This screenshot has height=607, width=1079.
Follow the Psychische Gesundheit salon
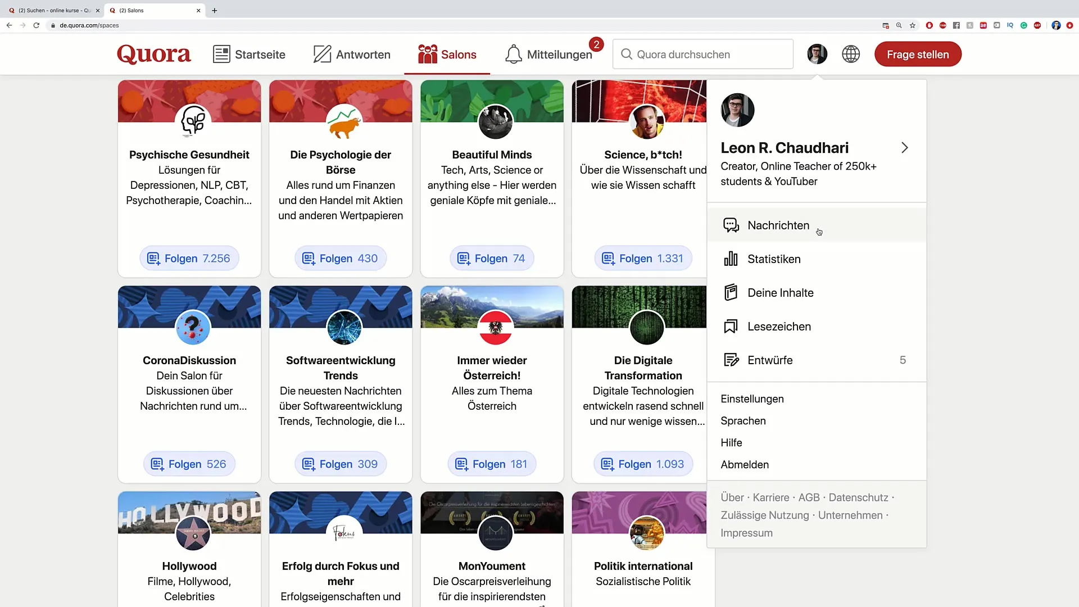pos(189,259)
